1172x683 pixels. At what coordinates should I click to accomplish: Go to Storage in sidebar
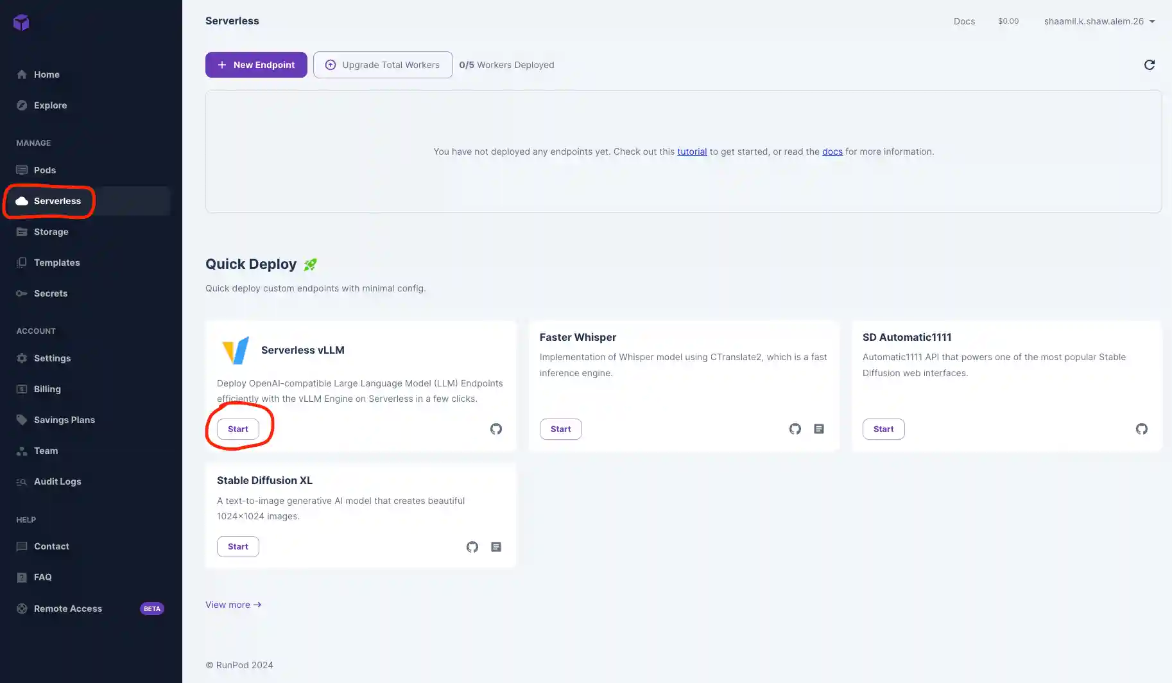tap(51, 232)
